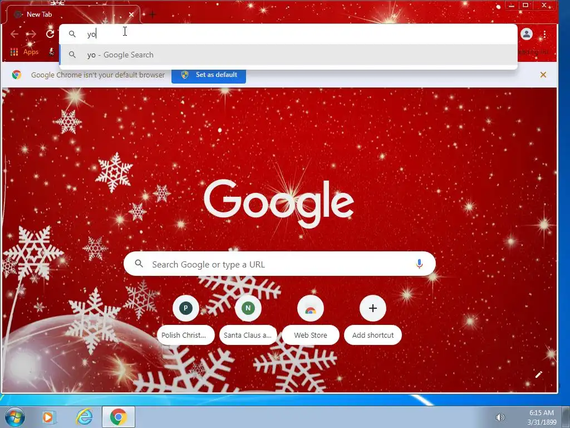Choose 'yo - Google Search' suggestion

coord(288,55)
